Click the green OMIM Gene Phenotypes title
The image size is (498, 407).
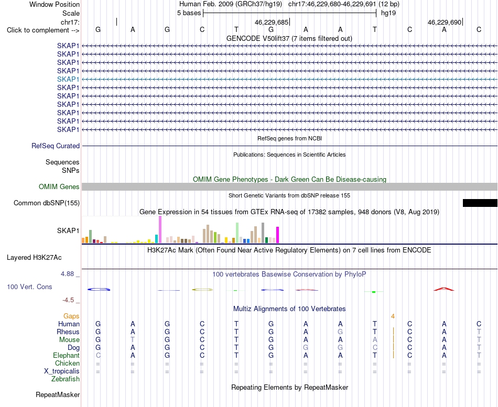[x=289, y=179]
